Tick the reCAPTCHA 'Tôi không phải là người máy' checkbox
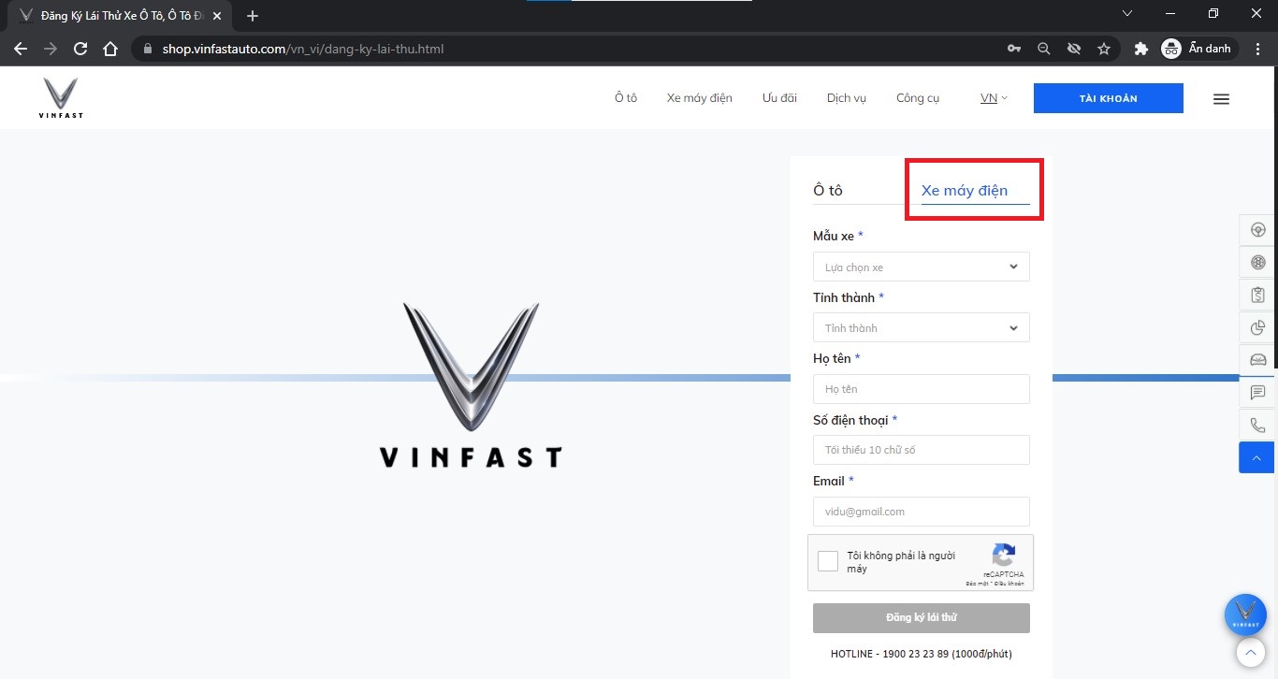Viewport: 1278px width, 679px height. [828, 561]
